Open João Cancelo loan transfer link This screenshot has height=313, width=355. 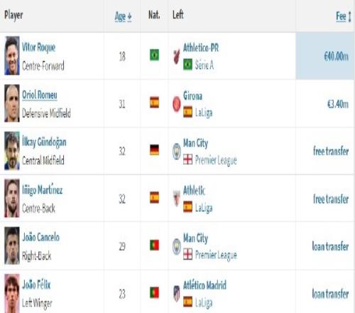click(x=330, y=246)
